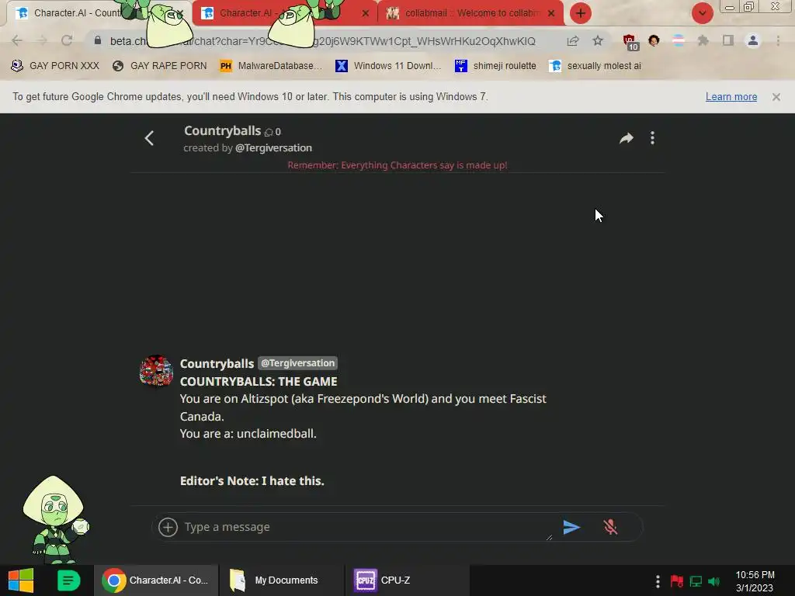The width and height of the screenshot is (795, 596).
Task: Open the Windows 11 Downl... bookmark
Action: [x=388, y=66]
